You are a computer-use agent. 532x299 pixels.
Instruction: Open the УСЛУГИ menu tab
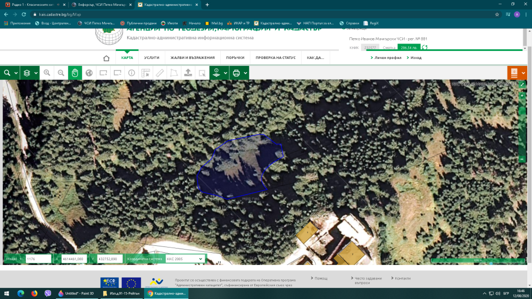pos(152,57)
